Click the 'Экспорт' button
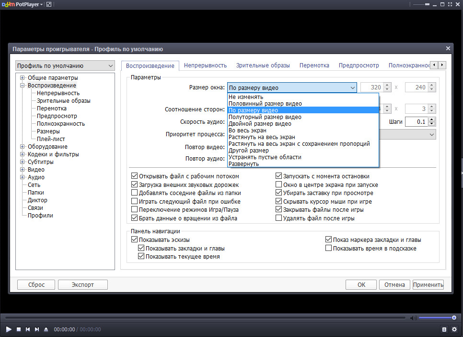This screenshot has height=337, width=463. pyautogui.click(x=82, y=284)
